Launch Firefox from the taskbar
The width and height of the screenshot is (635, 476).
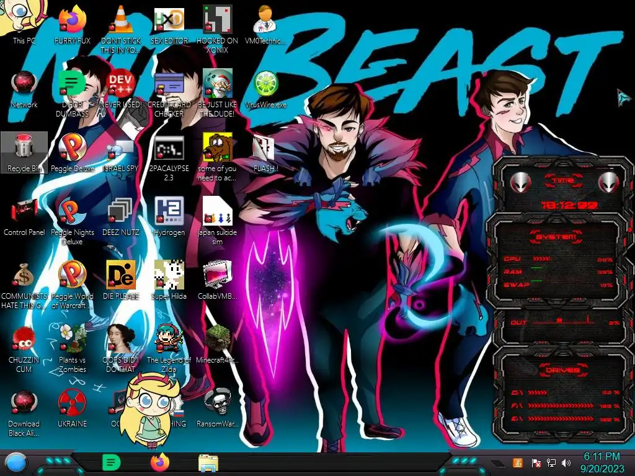(x=160, y=462)
